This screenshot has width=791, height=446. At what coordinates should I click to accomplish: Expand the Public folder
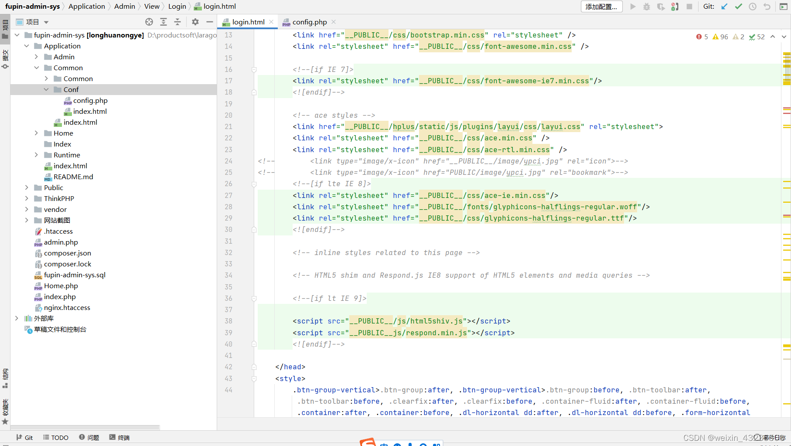tap(27, 187)
